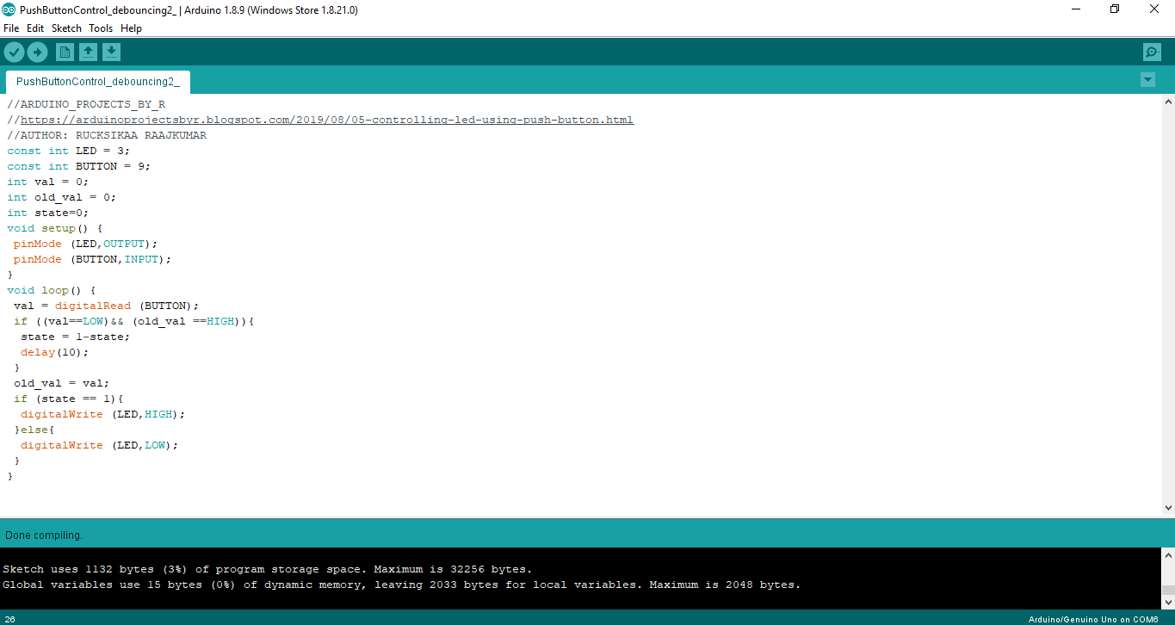Select the PushButtonControl_debouncing2_ tab
This screenshot has width=1175, height=625.
click(x=97, y=81)
